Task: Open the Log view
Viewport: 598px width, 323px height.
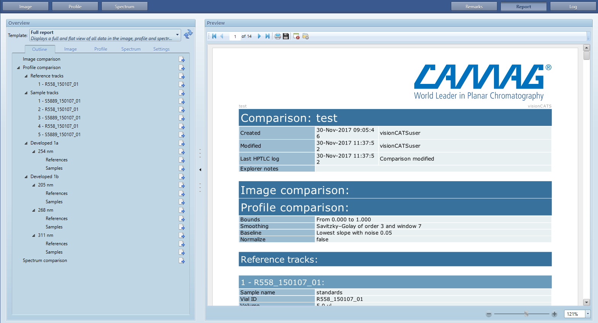Action: pyautogui.click(x=573, y=6)
